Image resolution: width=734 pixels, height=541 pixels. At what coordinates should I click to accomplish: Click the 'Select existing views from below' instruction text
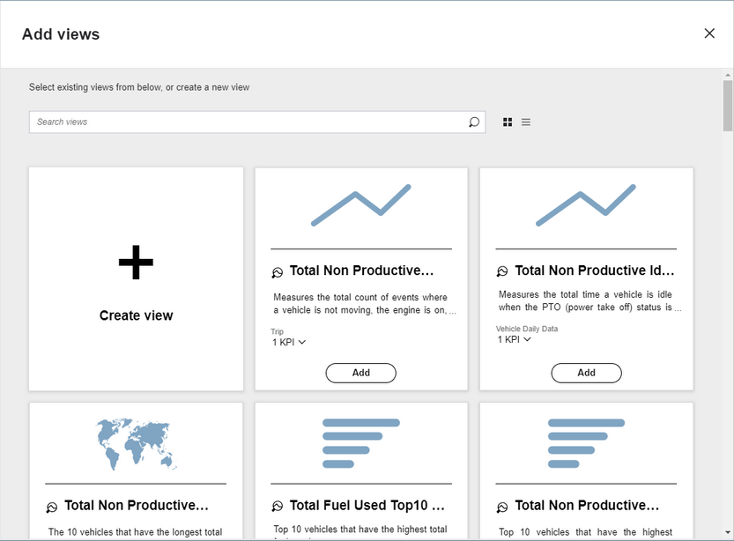[139, 87]
